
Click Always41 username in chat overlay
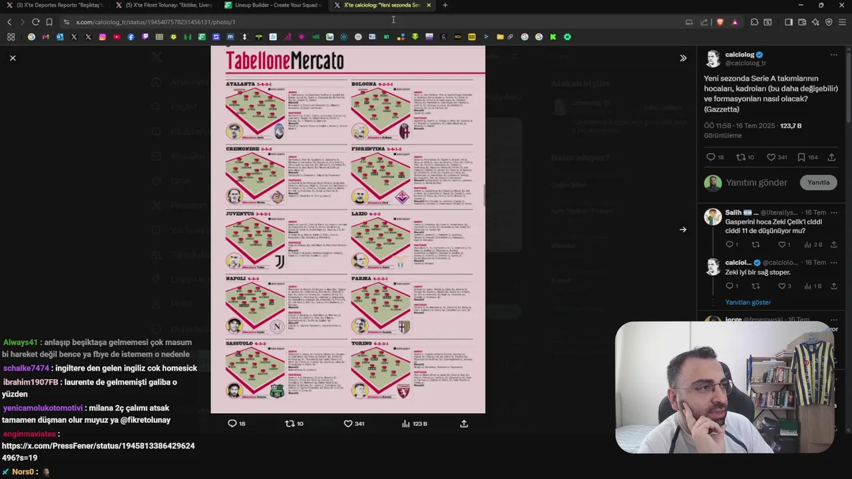pyautogui.click(x=21, y=343)
